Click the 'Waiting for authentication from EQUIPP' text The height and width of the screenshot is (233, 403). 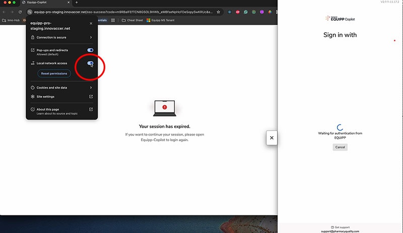click(340, 136)
